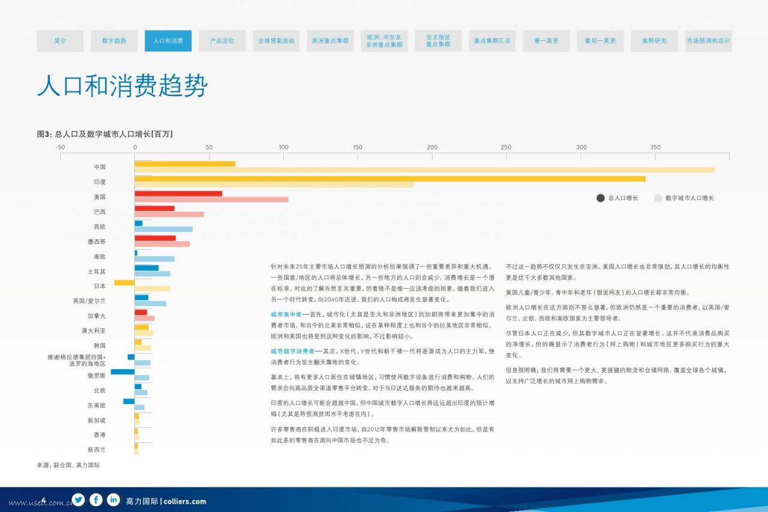This screenshot has height=512, width=768.
Task: Go to the 市场预测和启示 tab
Action: 708,41
